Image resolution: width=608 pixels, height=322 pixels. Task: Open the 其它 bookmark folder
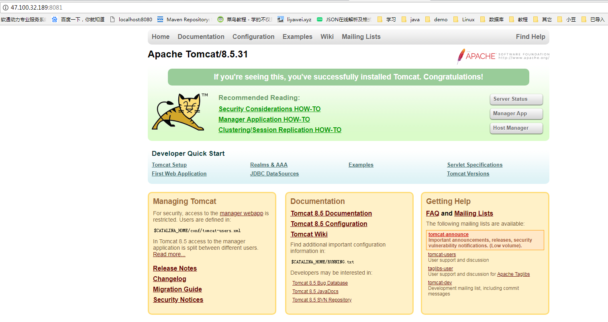click(x=542, y=19)
